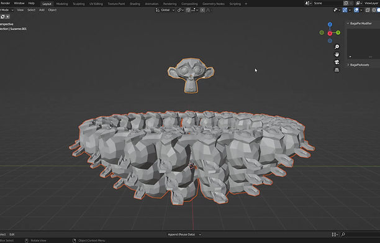Open the Global transform orientation dropdown
The height and width of the screenshot is (243, 380).
[165, 10]
